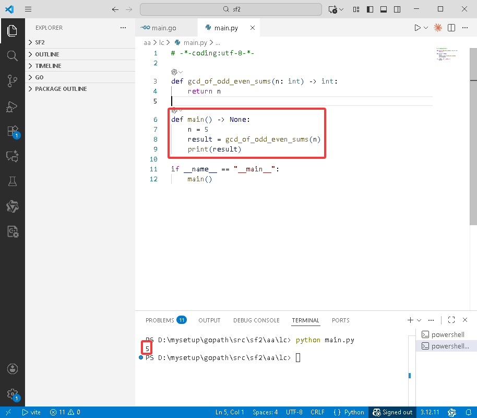Split the editor to the right

pyautogui.click(x=451, y=28)
